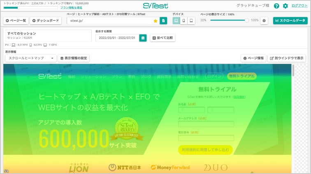This screenshot has width=311, height=174.
Task: Open the スクロールデータ button
Action: [290, 21]
